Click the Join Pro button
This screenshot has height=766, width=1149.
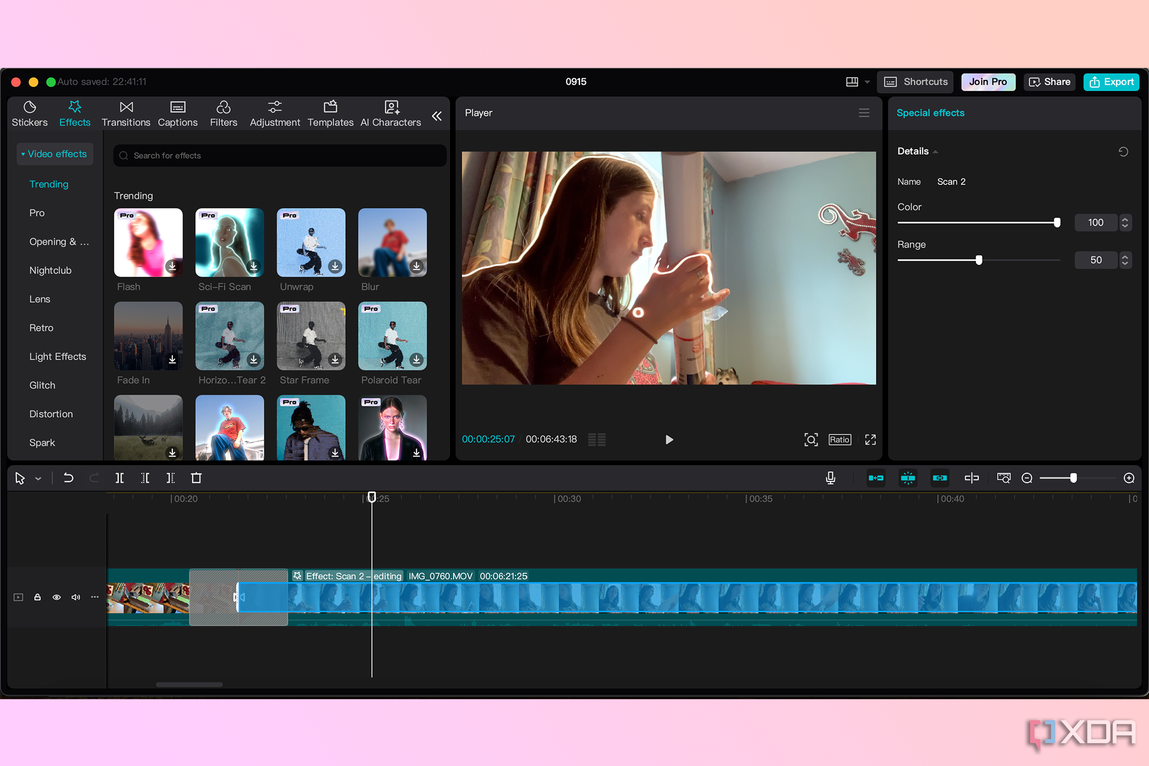[988, 80]
